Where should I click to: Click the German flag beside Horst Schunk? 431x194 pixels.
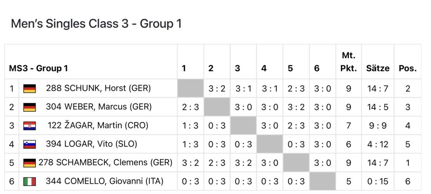(x=29, y=88)
